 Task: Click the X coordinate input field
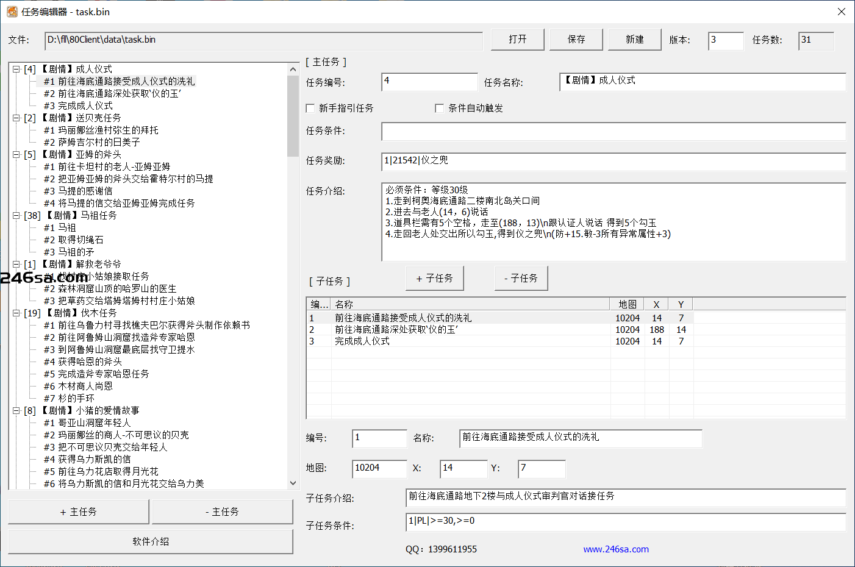[x=464, y=469]
